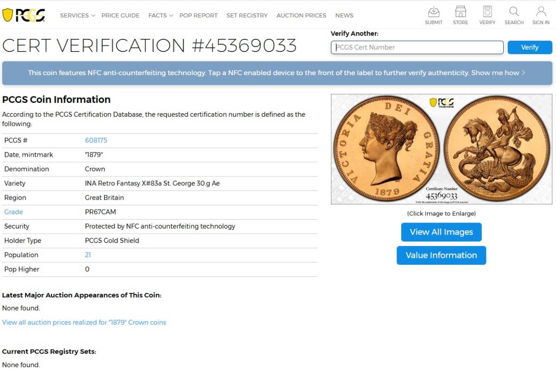The width and height of the screenshot is (556, 369).
Task: Click the Value Information button
Action: pyautogui.click(x=441, y=255)
